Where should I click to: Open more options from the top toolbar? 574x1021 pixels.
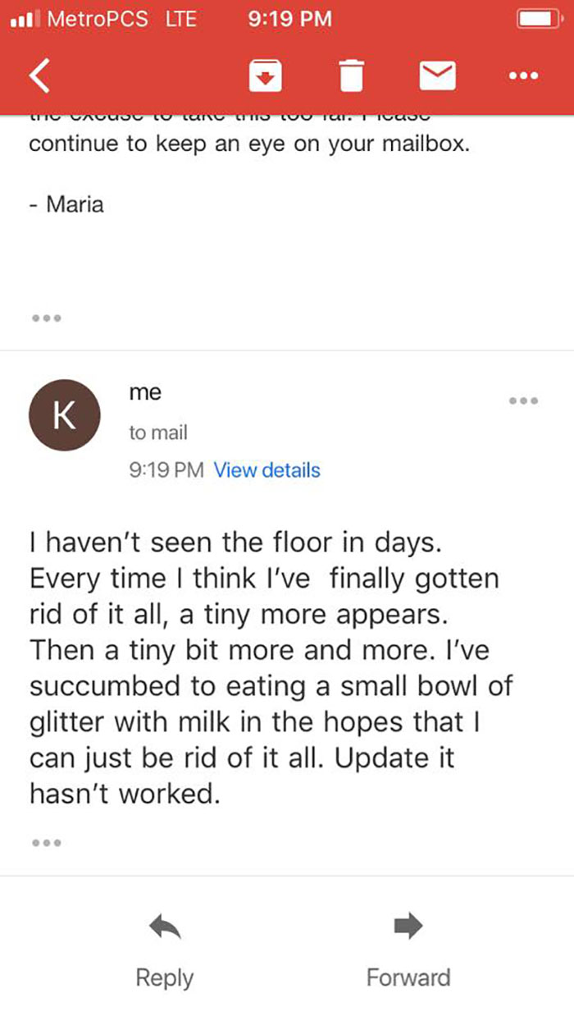(522, 76)
